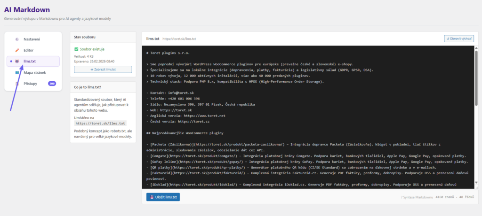
Task: Select the Editor pencil icon
Action: pyautogui.click(x=17, y=50)
